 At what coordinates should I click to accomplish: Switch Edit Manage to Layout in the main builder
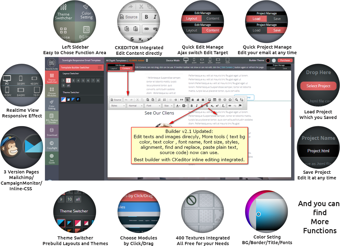tap(114, 68)
